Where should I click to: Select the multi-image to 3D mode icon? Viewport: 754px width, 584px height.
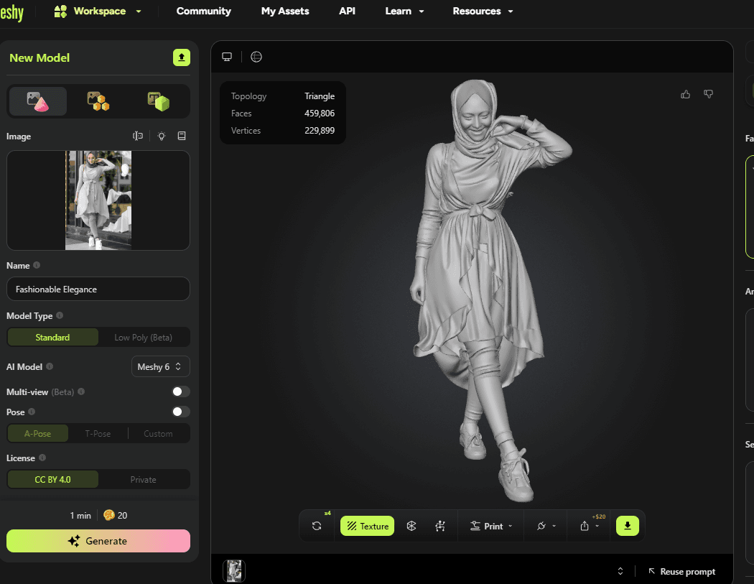[x=98, y=101]
